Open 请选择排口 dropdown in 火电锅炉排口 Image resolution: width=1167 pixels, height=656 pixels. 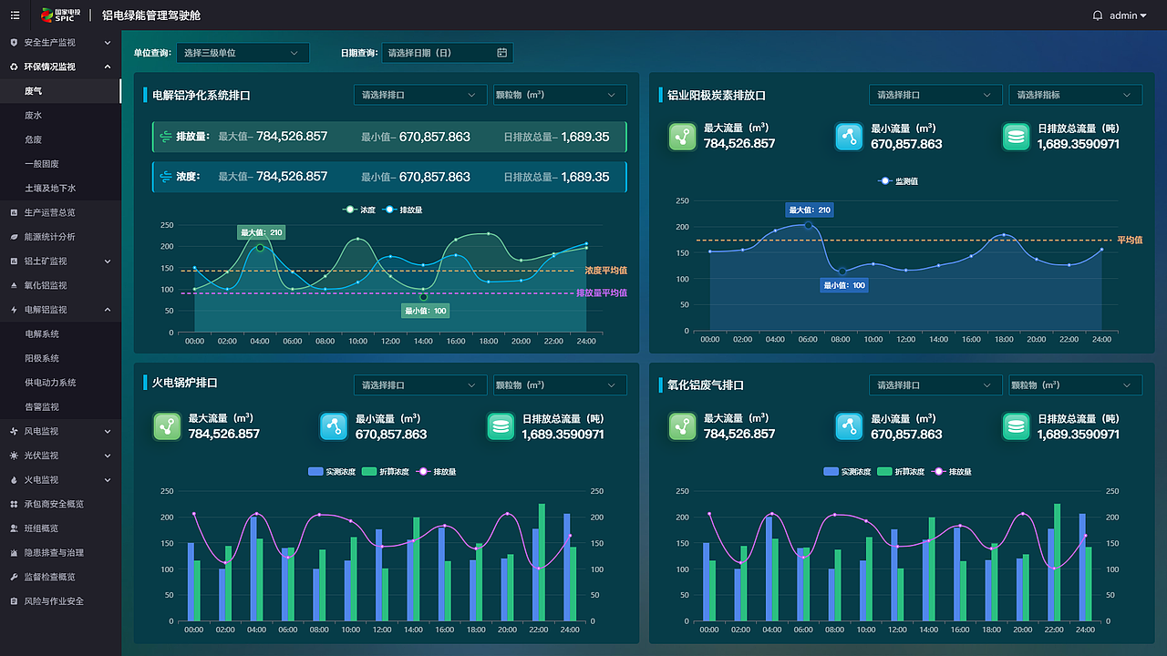pos(420,385)
